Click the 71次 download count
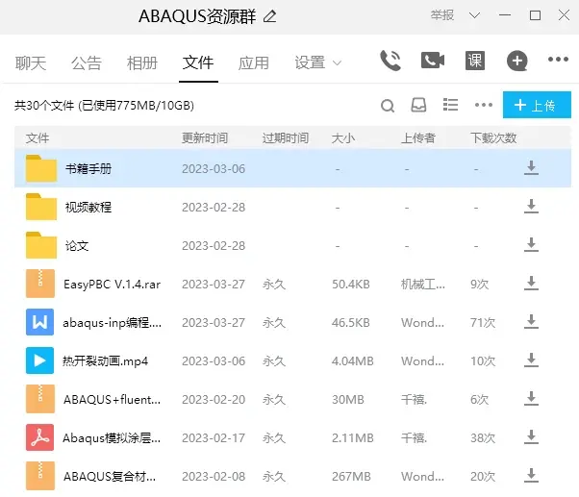 (x=483, y=322)
